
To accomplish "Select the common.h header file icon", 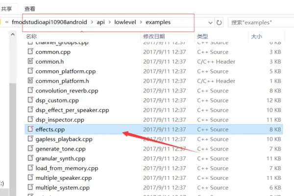I will [x=30, y=61].
